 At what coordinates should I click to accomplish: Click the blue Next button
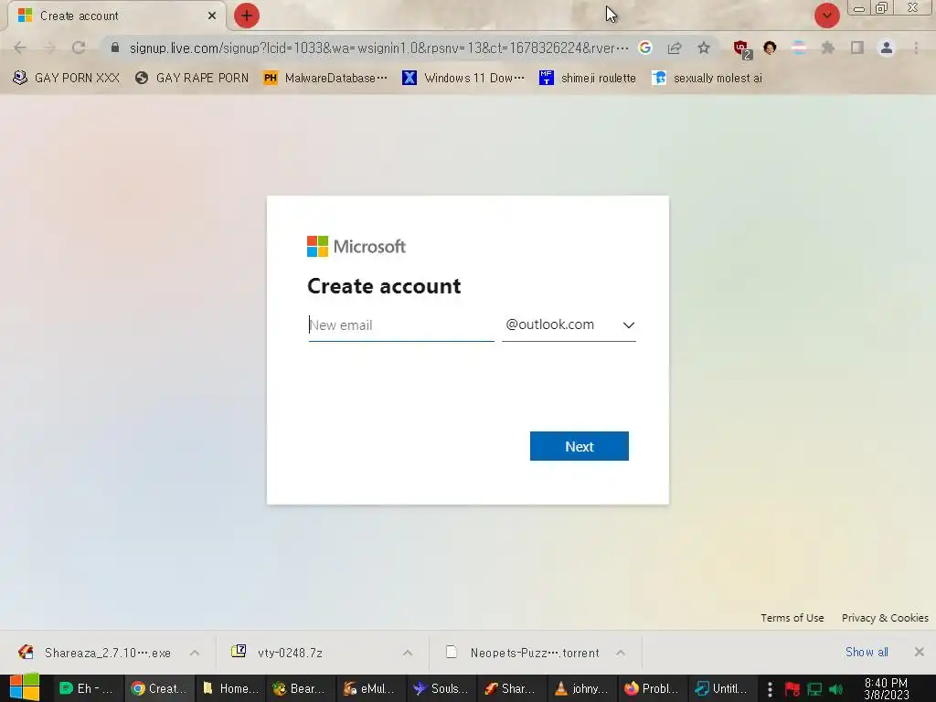[579, 446]
